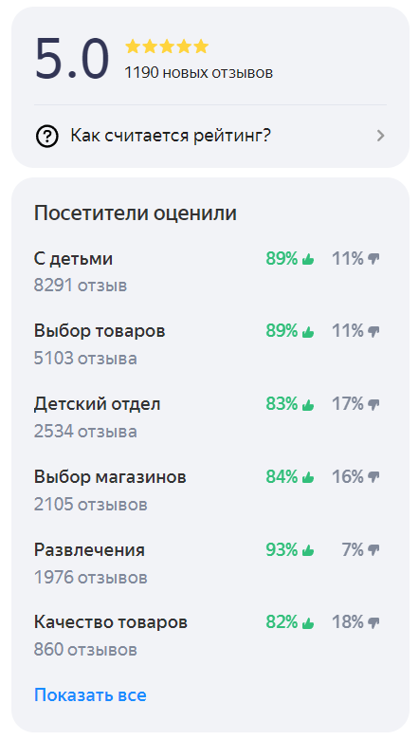Click thumbs-down icon for 'Детский отдел'
Screen dimensions: 419x740
pos(373,404)
